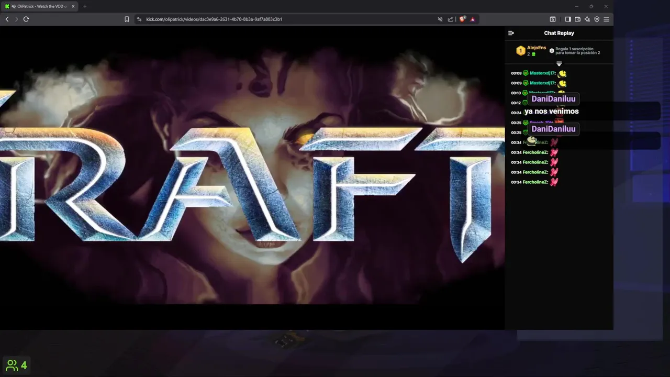Click the StarCraft video player
Image resolution: width=670 pixels, height=377 pixels.
(x=252, y=178)
